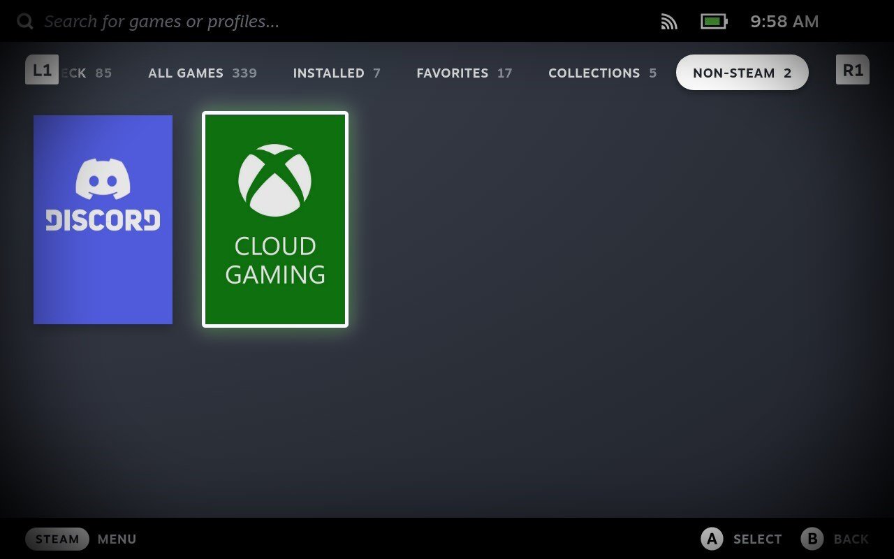This screenshot has height=559, width=894.
Task: Click the MENU label beside the Steam button
Action: 117,539
